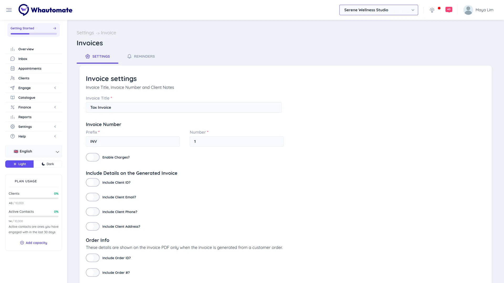Toggle Include Client Address switch

click(x=93, y=226)
